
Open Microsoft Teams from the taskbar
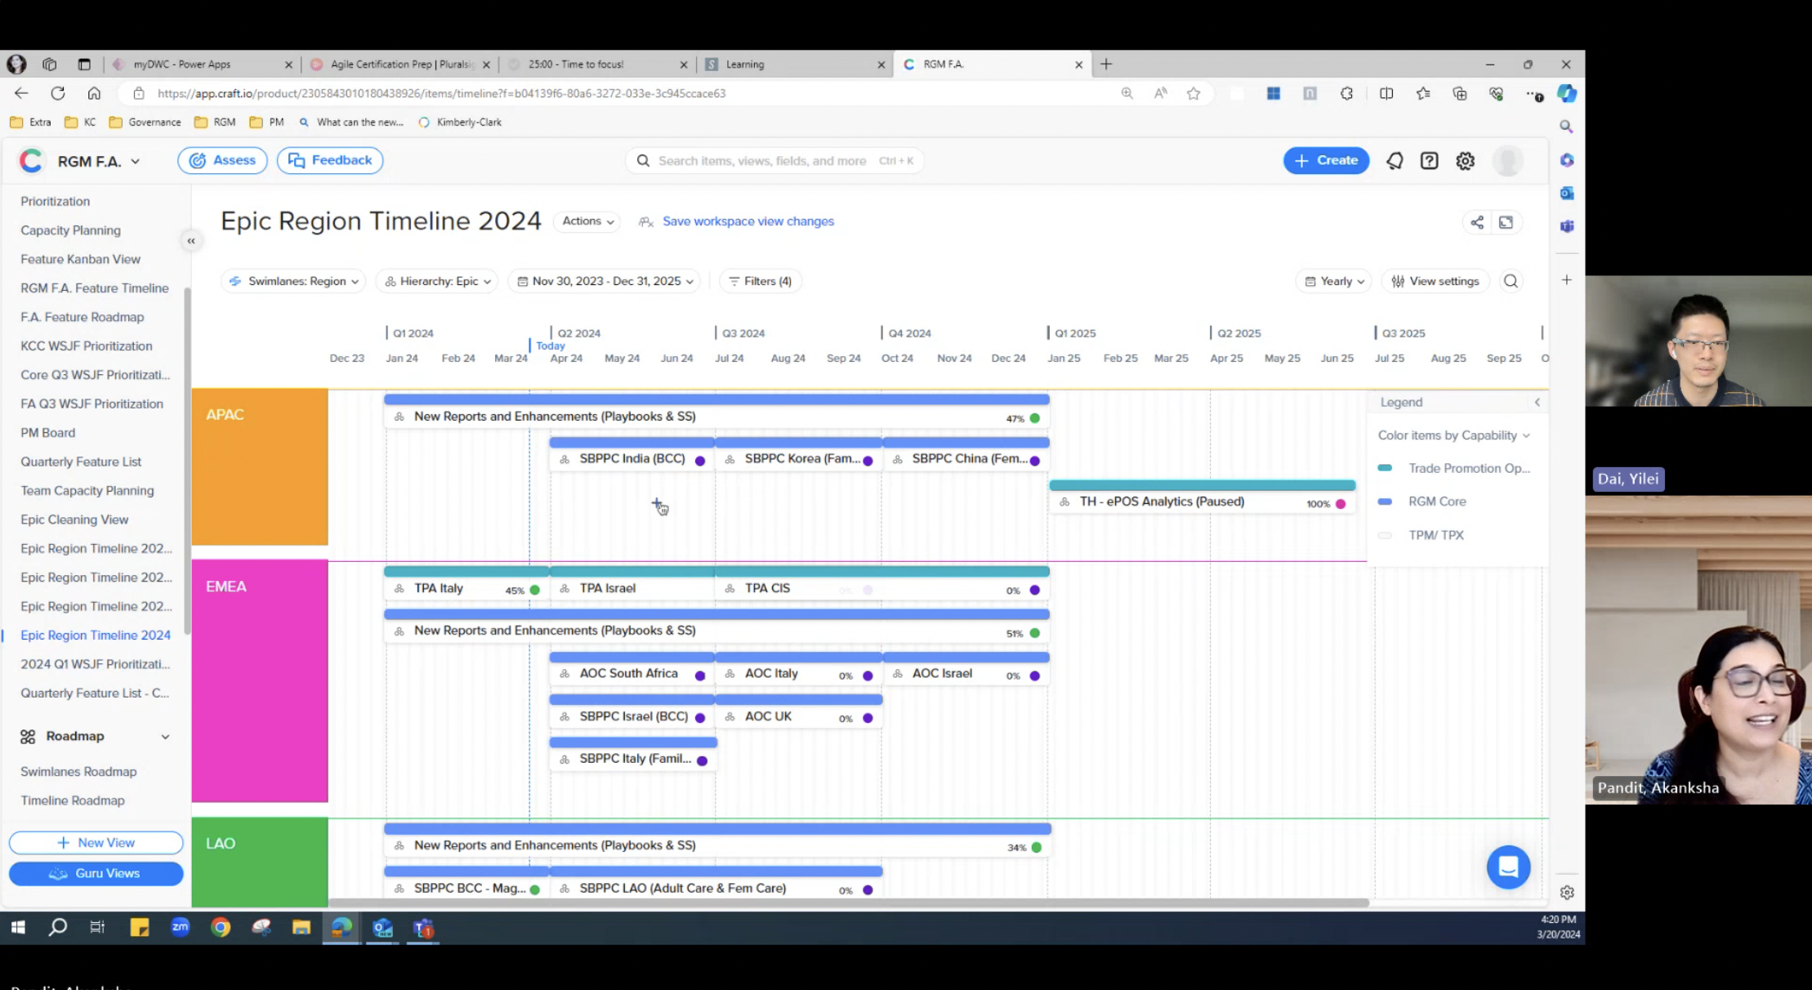coord(423,928)
